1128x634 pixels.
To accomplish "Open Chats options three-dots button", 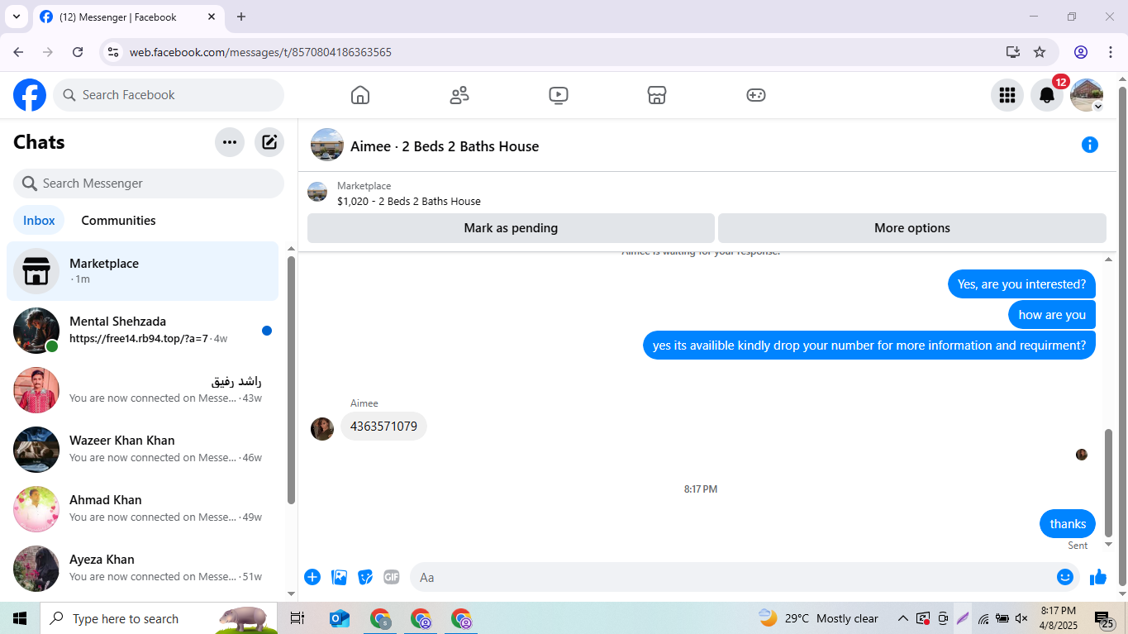I will point(230,142).
